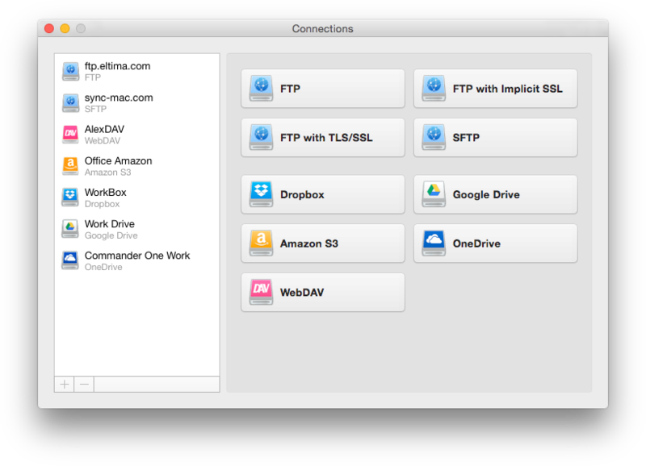Set up a Google Drive connection
646x466 pixels.
tap(496, 194)
